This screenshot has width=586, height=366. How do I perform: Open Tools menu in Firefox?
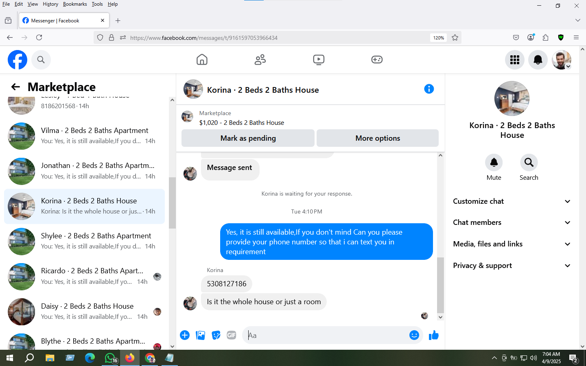click(x=97, y=4)
